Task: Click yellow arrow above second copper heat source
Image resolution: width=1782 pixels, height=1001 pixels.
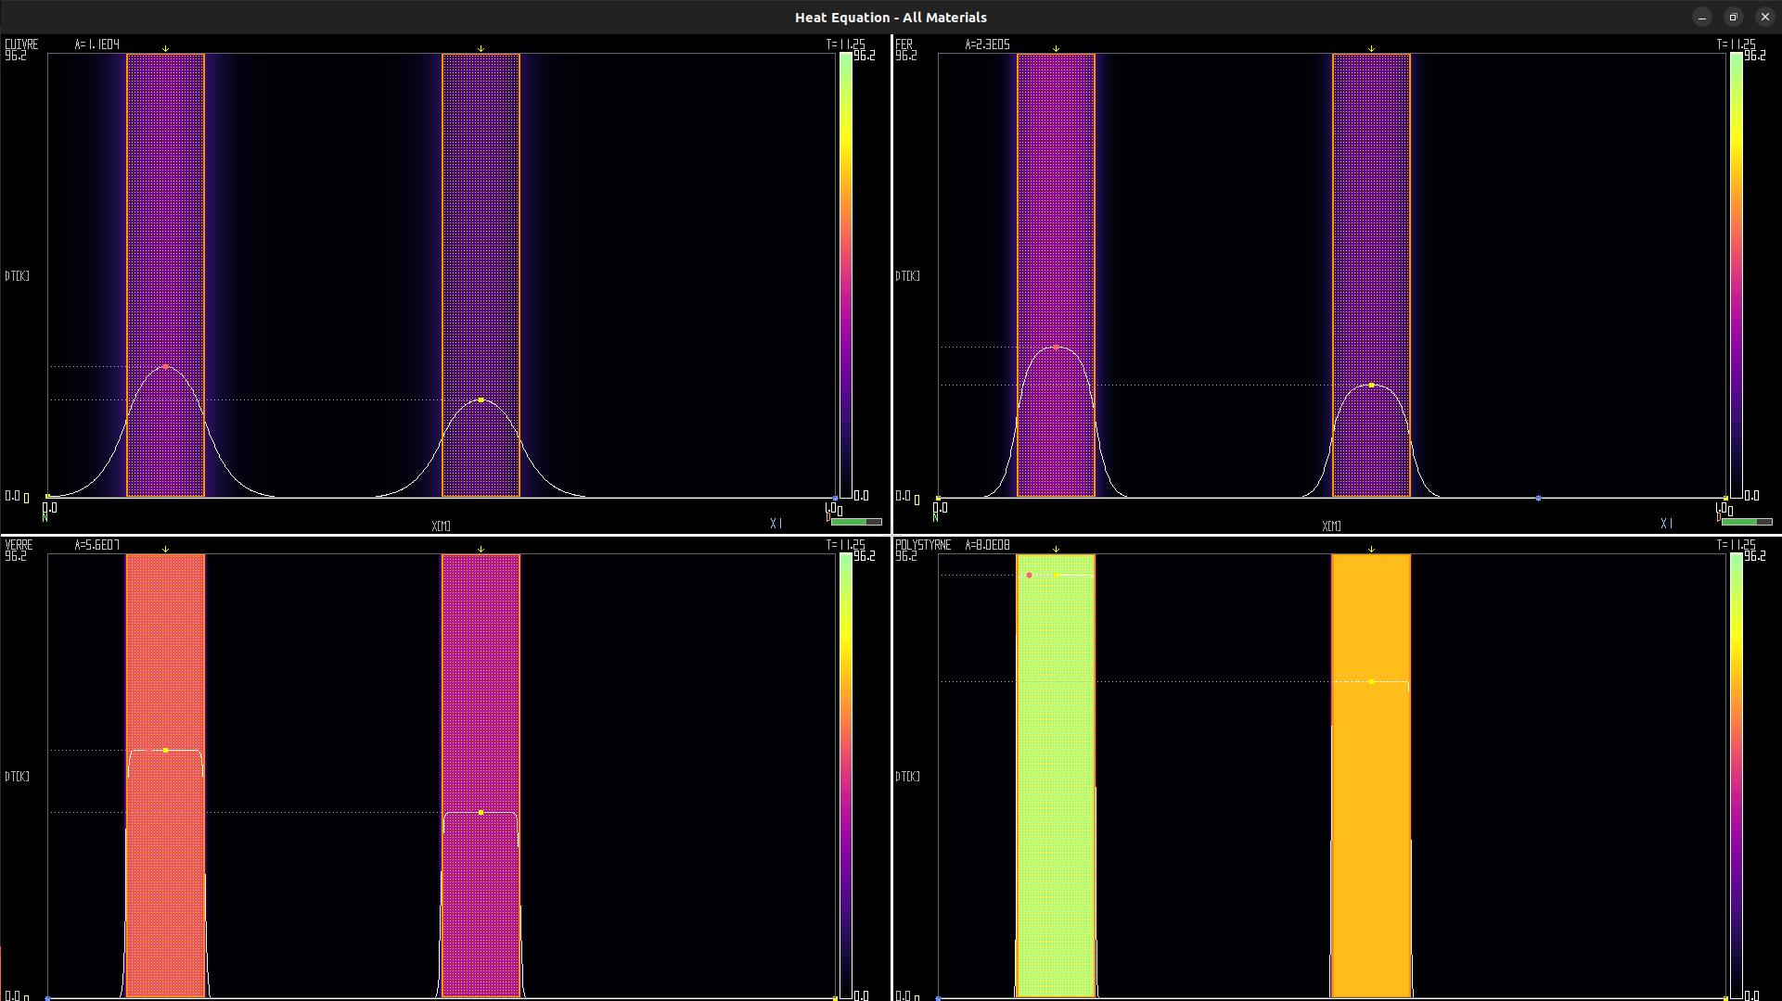Action: pyautogui.click(x=481, y=48)
